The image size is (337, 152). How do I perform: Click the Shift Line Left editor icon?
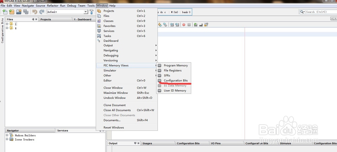pos(172,25)
